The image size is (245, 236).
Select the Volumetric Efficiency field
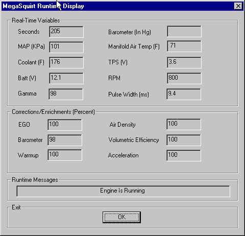coord(184,140)
